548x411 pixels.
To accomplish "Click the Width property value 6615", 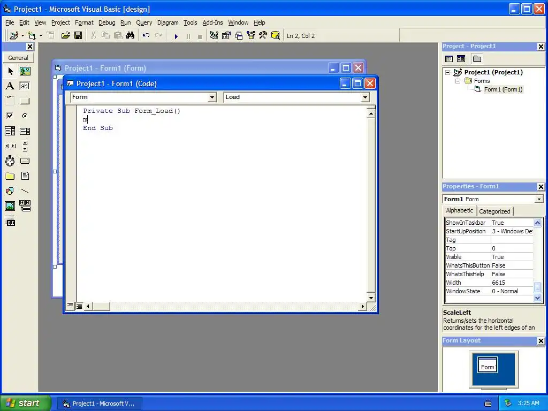I will point(512,283).
